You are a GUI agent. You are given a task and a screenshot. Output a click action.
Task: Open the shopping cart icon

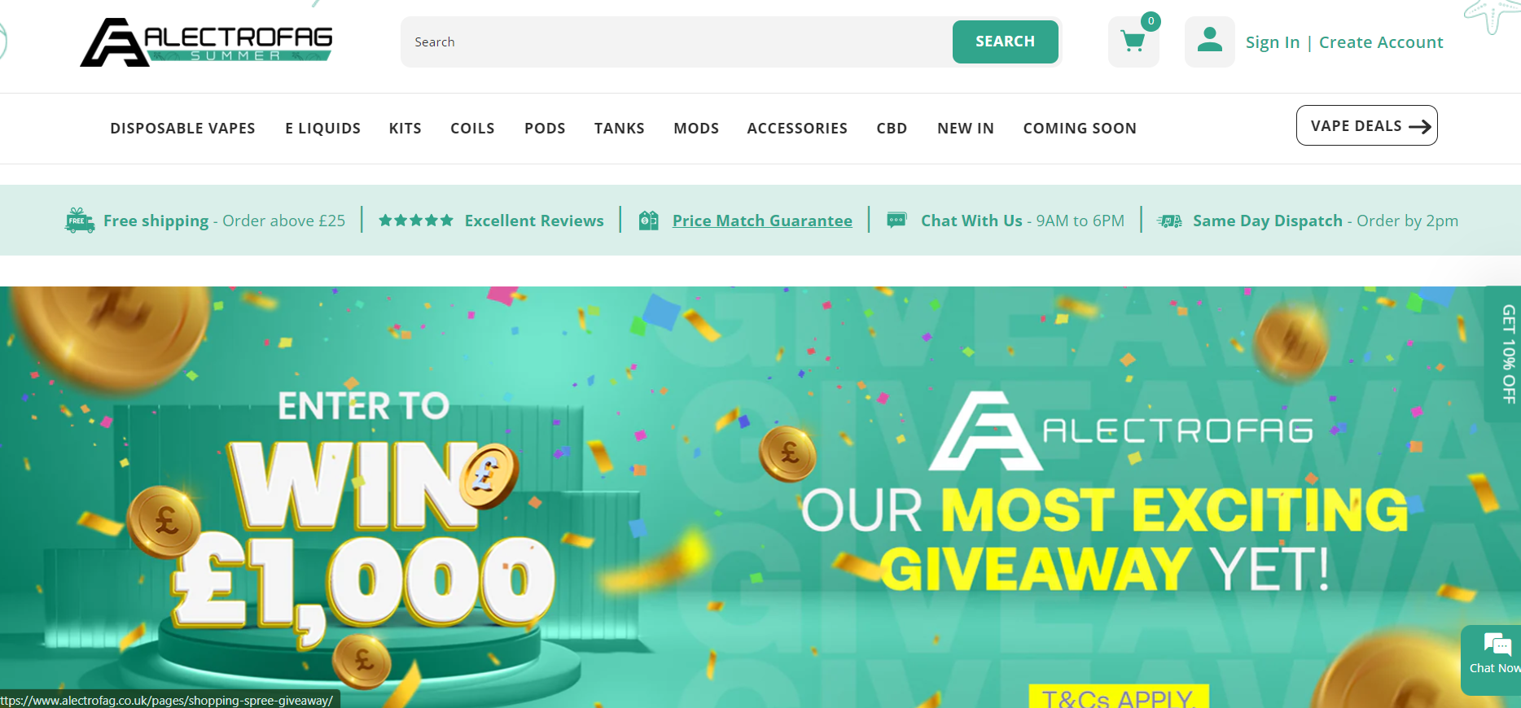coord(1133,42)
